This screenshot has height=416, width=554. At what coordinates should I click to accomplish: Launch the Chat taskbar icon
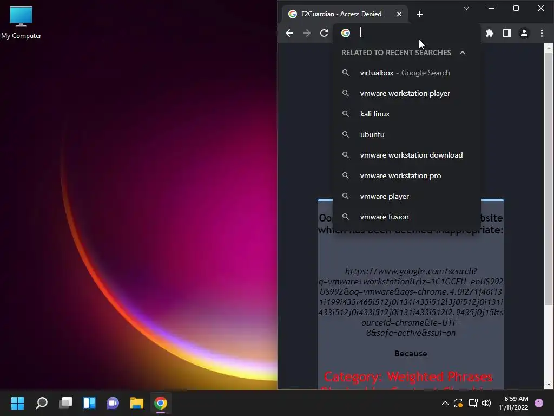tap(113, 403)
